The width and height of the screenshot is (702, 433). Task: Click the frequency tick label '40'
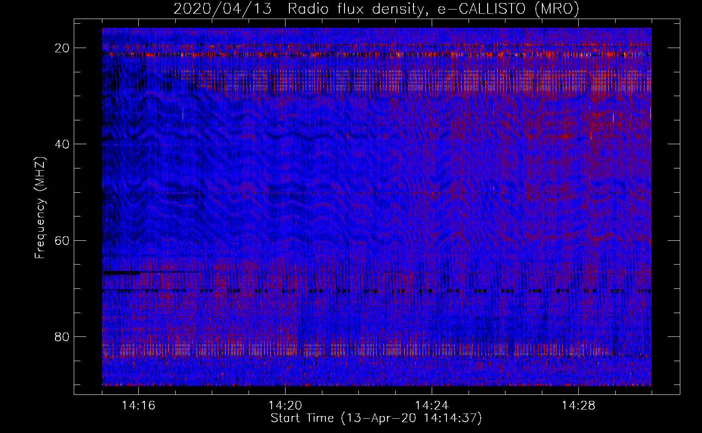62,144
